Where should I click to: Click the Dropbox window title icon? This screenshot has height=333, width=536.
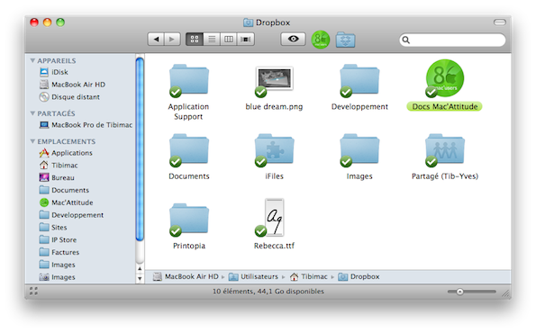[248, 22]
